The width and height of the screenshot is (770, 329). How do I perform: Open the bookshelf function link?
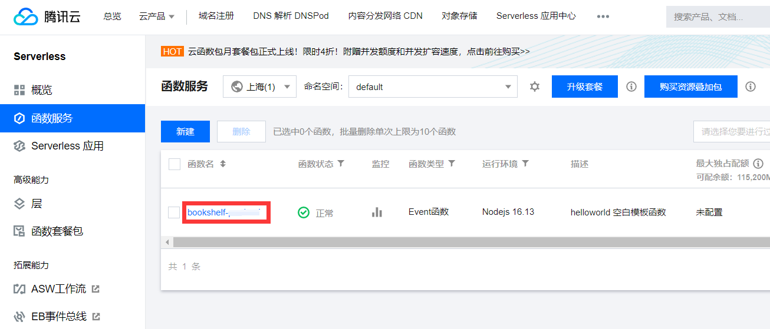(224, 212)
